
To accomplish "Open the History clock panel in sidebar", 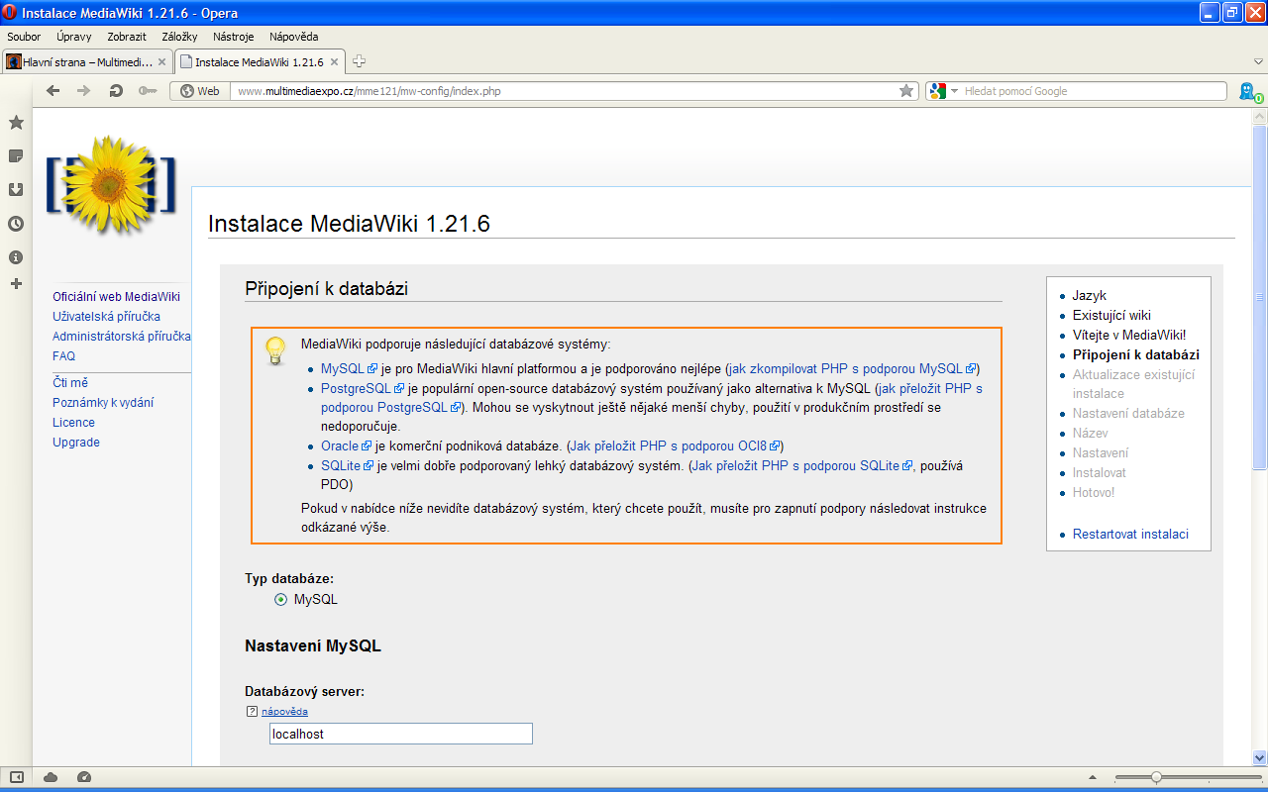I will point(16,224).
